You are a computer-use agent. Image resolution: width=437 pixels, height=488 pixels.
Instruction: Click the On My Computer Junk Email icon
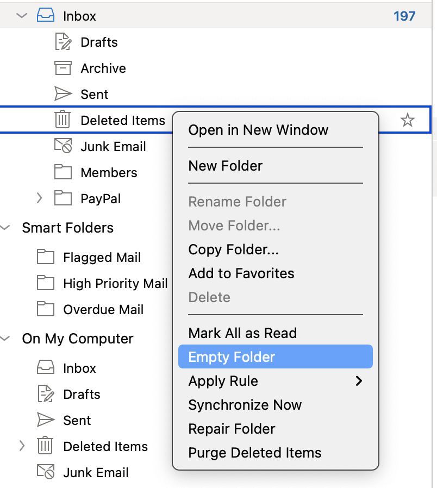click(x=46, y=472)
